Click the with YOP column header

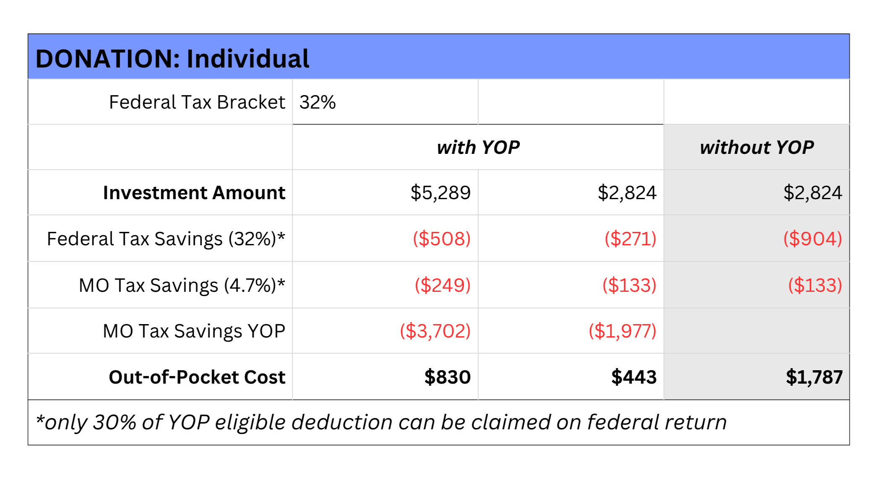478,148
